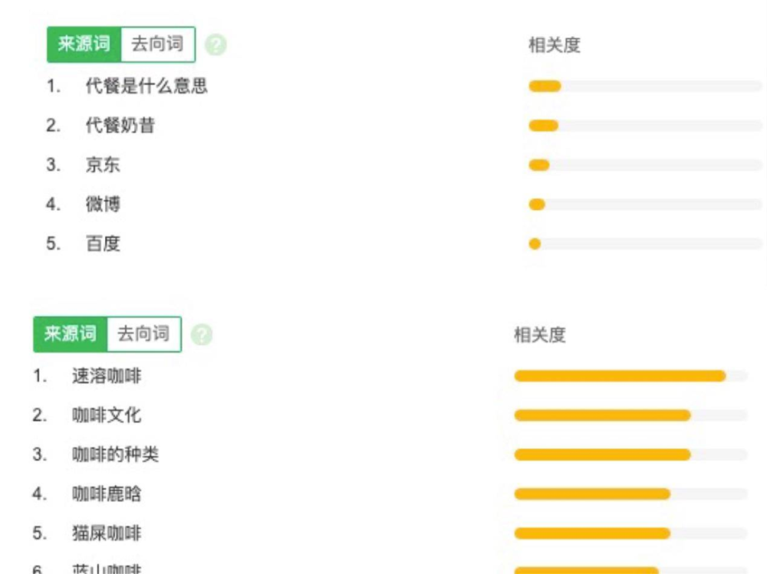767x574 pixels.
Task: Click the relevance bar for 猫屎咖啡
Action: [x=631, y=533]
